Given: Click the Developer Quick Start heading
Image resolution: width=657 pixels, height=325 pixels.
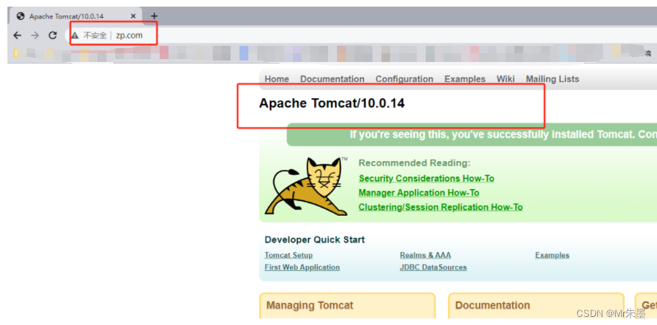Looking at the screenshot, I should coord(315,239).
